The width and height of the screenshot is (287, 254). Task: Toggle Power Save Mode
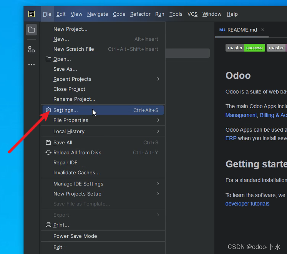103,236
